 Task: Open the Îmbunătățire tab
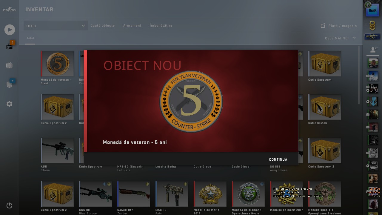click(161, 26)
